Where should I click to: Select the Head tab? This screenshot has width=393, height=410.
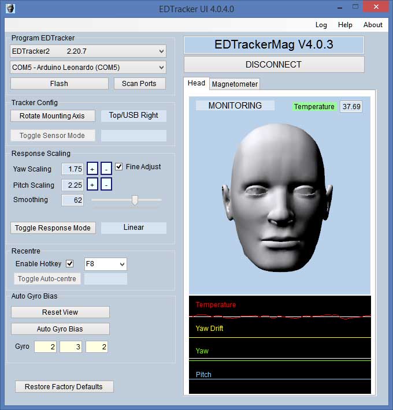[196, 83]
